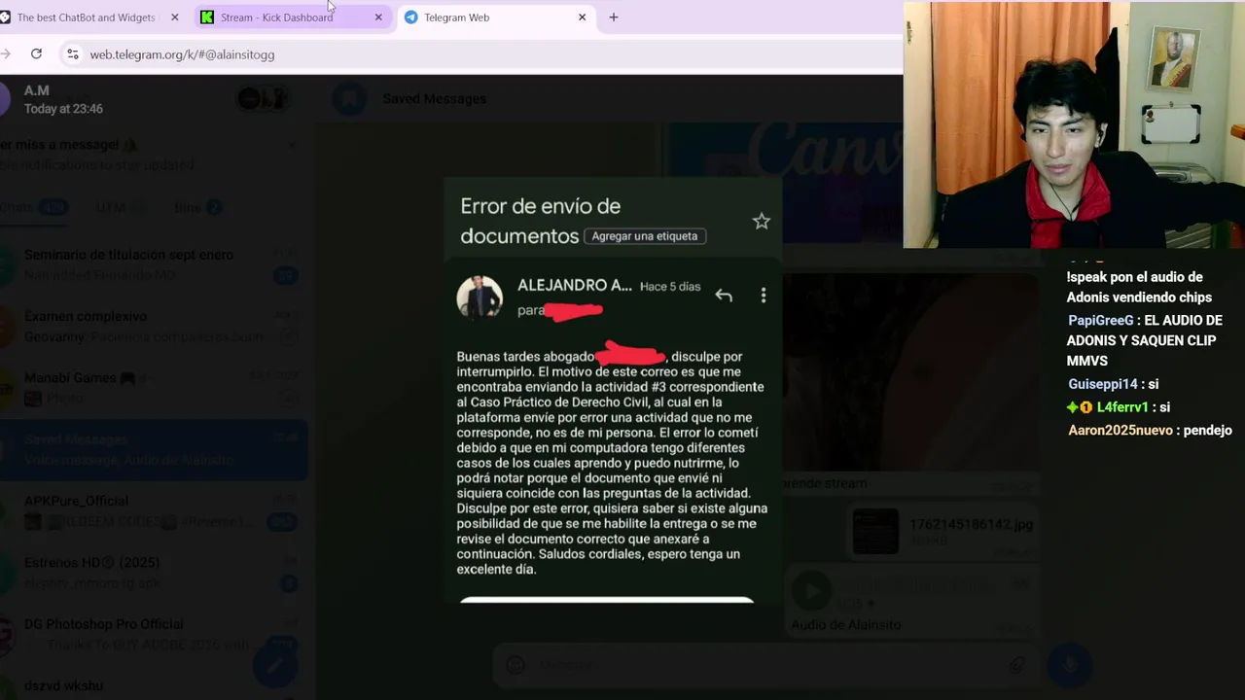Dismiss the notification banner with its X

pyautogui.click(x=292, y=145)
